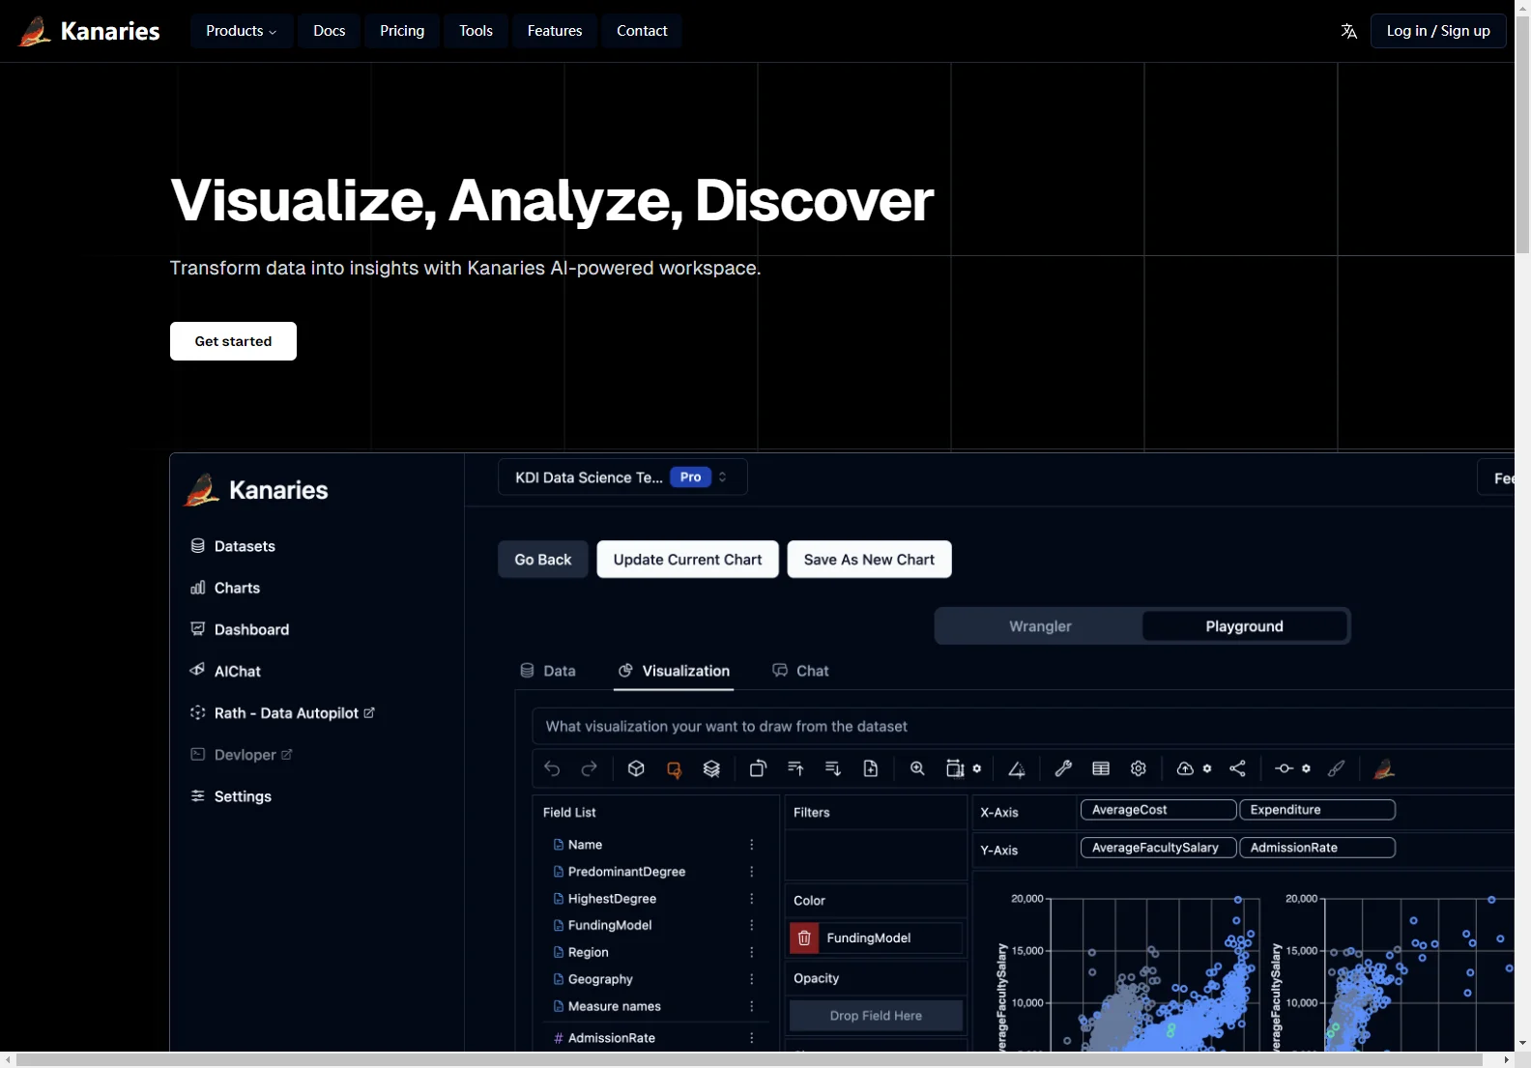Image resolution: width=1531 pixels, height=1068 pixels.
Task: Select the Wrangler mode toggle
Action: [x=1040, y=626]
